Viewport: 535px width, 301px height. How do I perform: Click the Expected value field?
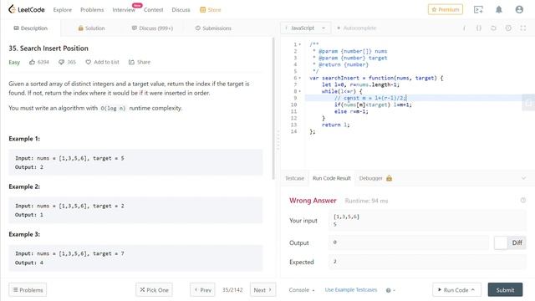(427, 262)
